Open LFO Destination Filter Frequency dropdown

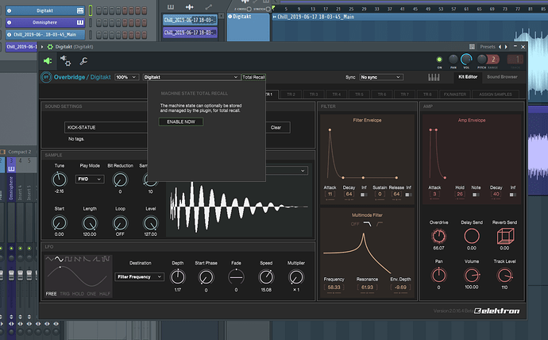(139, 276)
